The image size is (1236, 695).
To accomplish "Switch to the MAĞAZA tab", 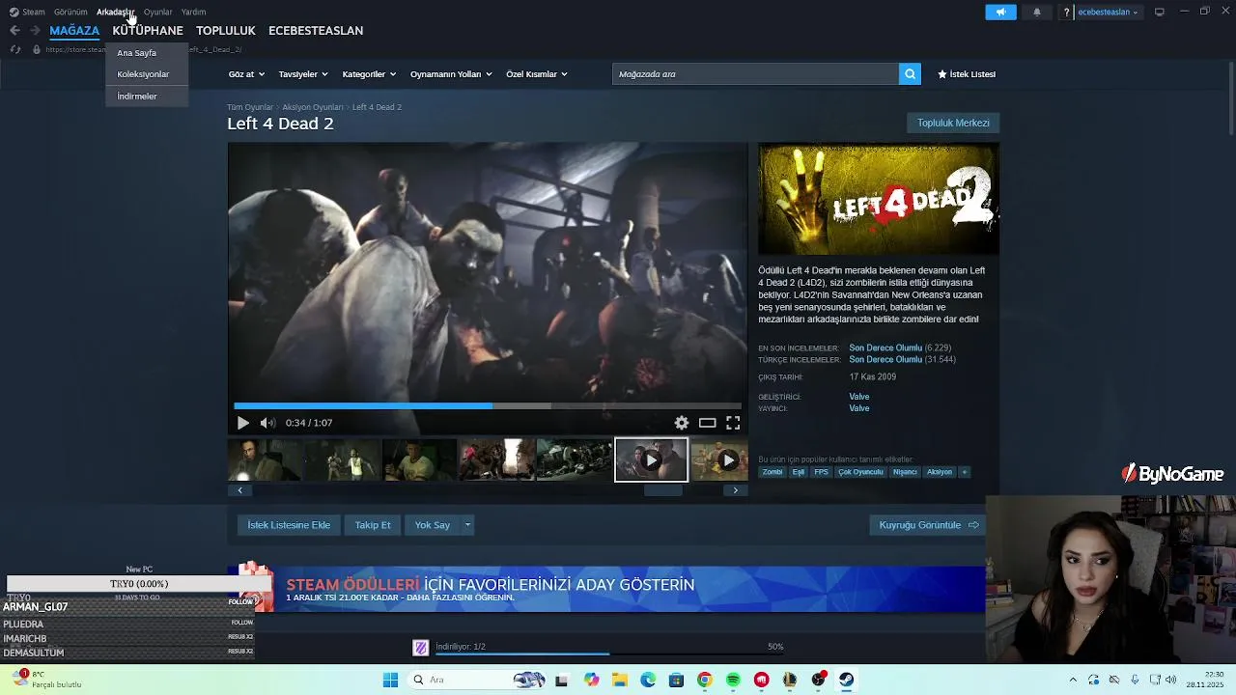I will pyautogui.click(x=74, y=31).
